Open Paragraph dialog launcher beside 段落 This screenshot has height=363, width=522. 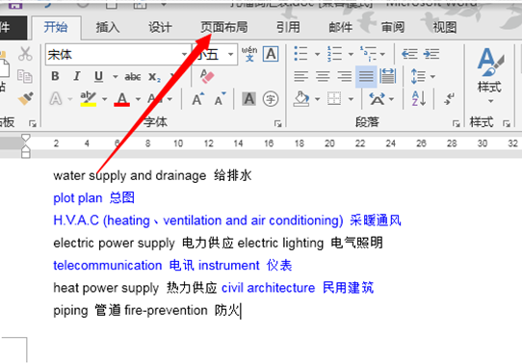point(457,123)
